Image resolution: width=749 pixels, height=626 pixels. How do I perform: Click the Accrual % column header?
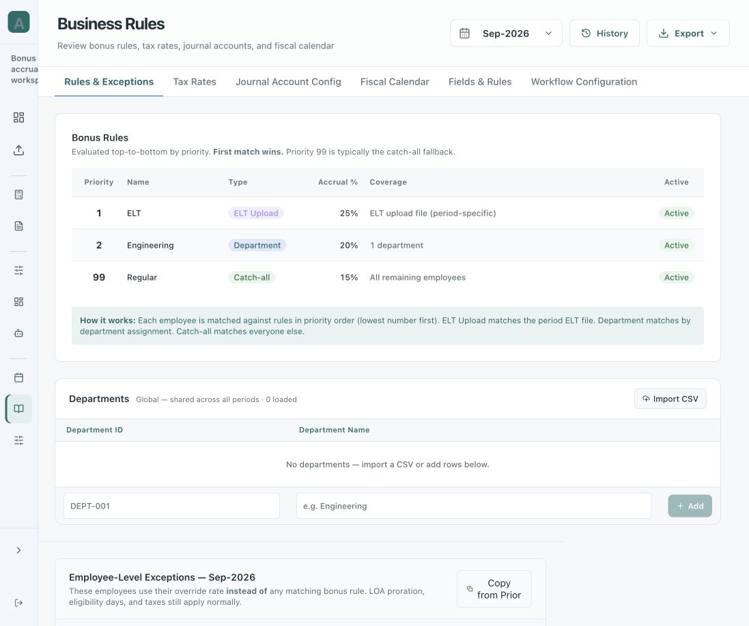click(338, 182)
